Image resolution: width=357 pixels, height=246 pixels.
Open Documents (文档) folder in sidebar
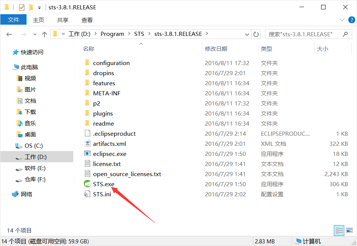pyautogui.click(x=26, y=101)
